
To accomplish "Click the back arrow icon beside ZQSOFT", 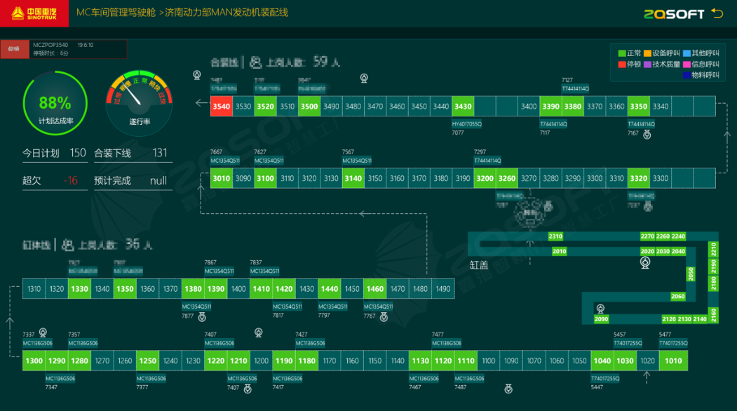I will pos(716,13).
